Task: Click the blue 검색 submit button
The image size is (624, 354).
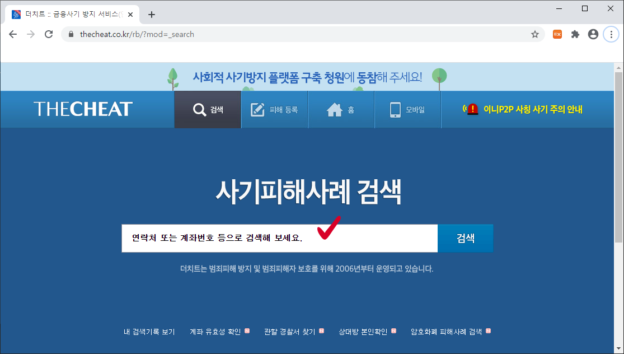Action: click(x=465, y=238)
